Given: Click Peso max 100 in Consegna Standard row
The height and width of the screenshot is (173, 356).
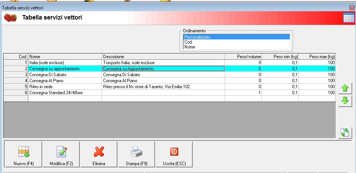Looking at the screenshot, I should pyautogui.click(x=317, y=93).
